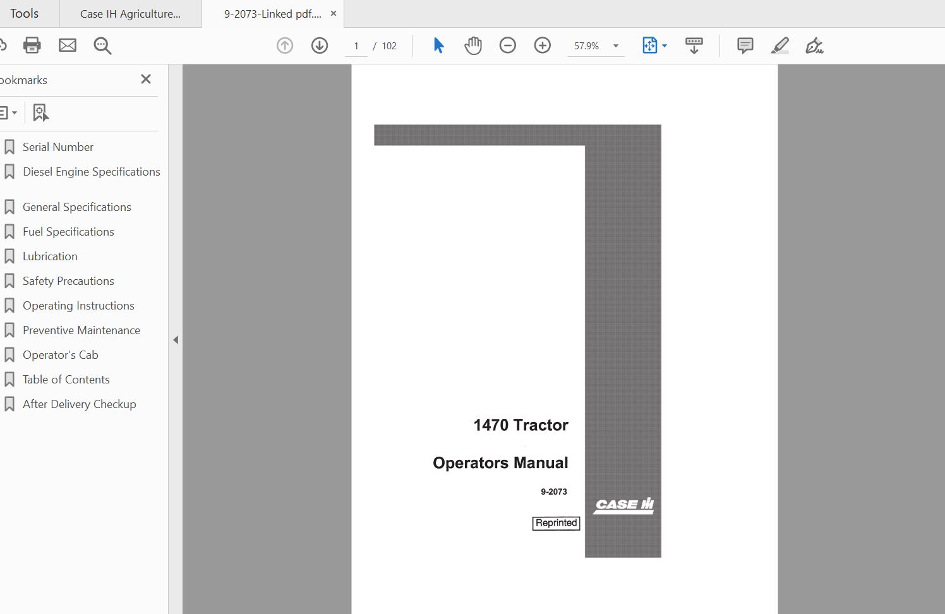Close the 9-2073-Linked pdf tab
Screen dimensions: 945x614
[x=334, y=13]
